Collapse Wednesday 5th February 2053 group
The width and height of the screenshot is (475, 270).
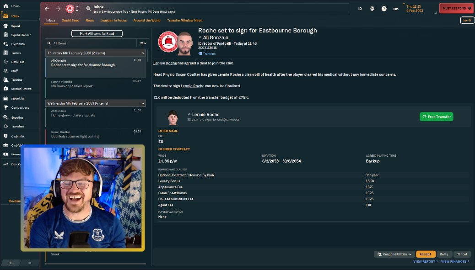tap(143, 103)
